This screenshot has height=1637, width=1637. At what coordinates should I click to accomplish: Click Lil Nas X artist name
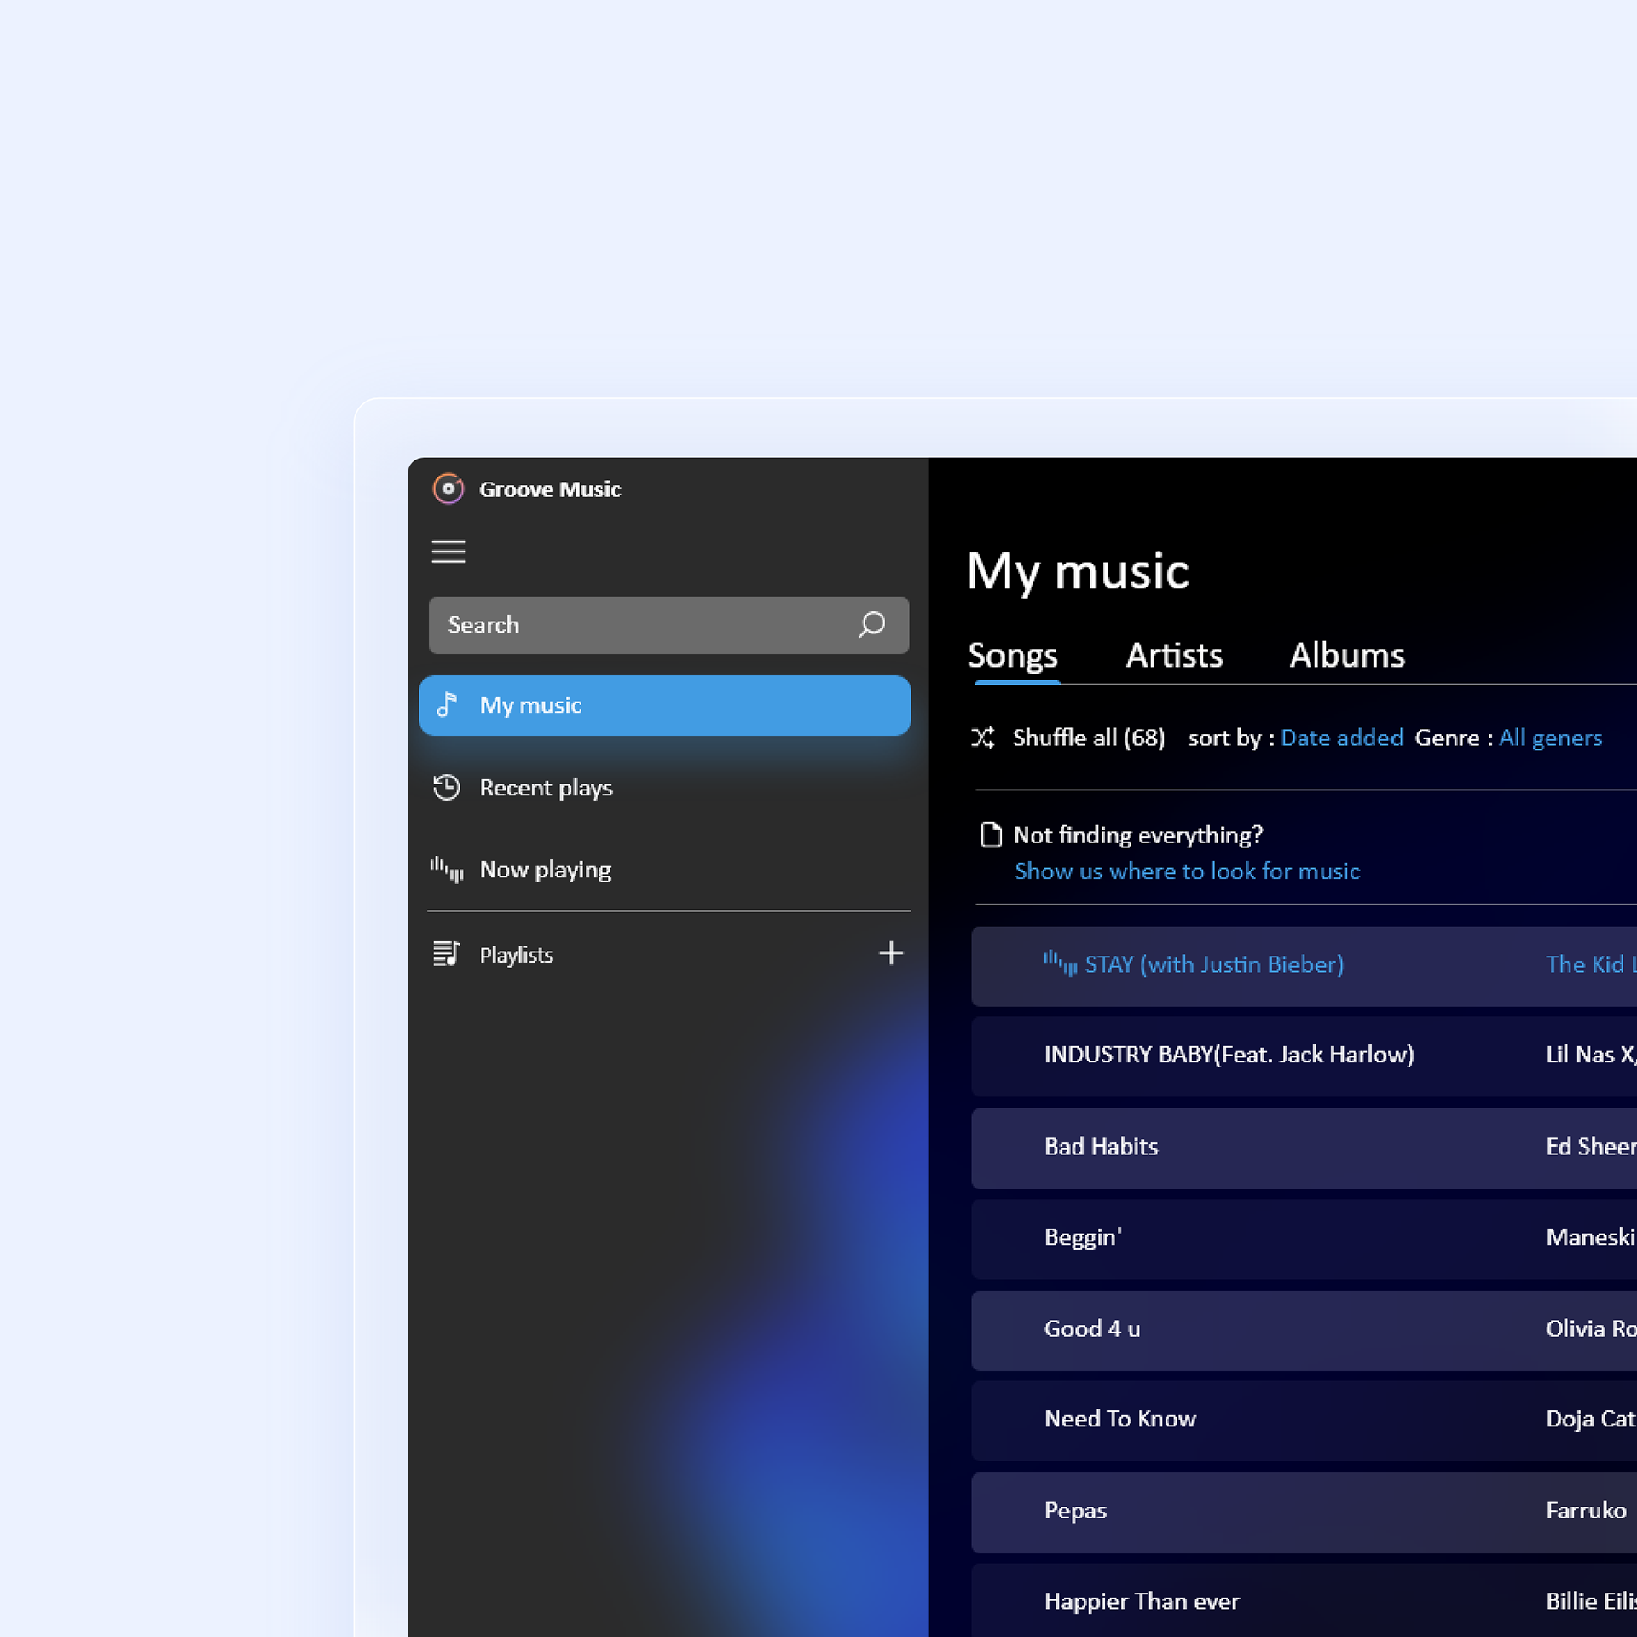[1591, 1055]
